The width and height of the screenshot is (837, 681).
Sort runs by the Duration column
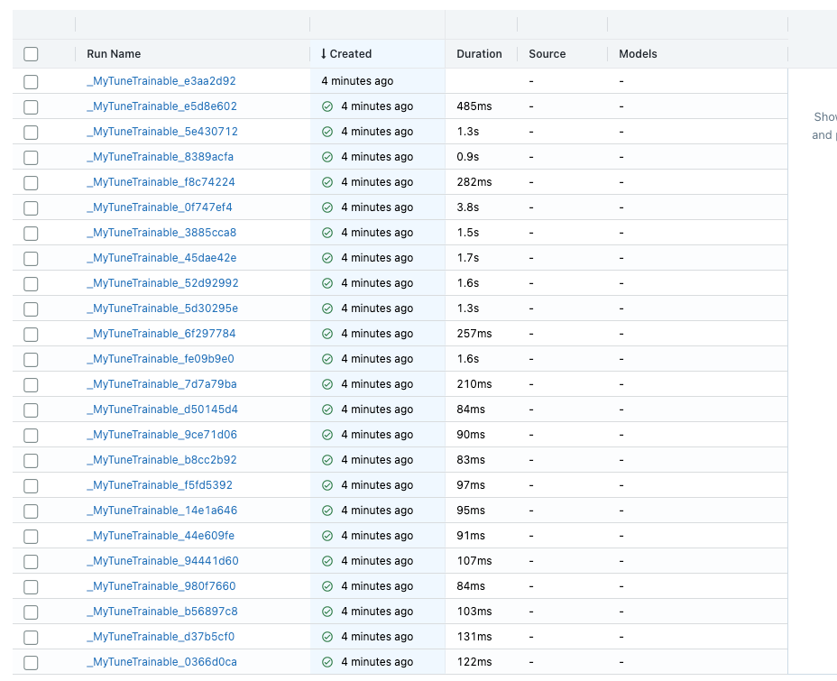[x=480, y=54]
